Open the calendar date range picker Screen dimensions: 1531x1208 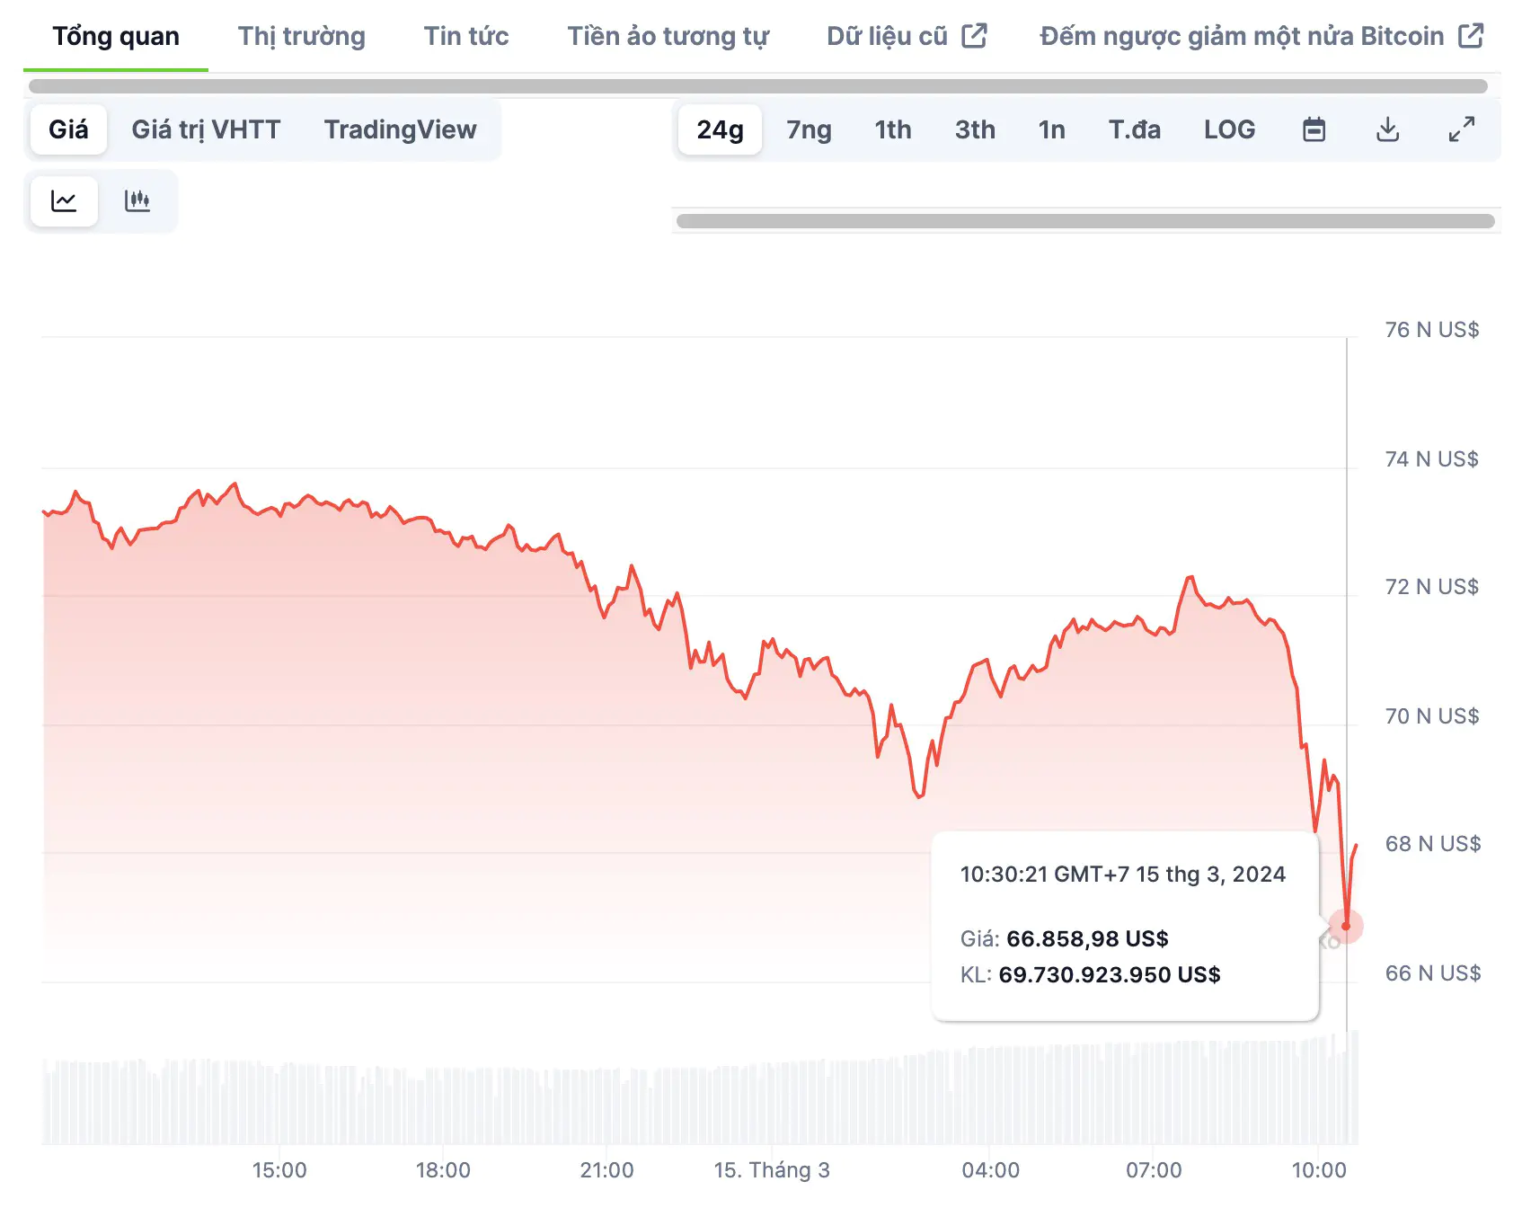[x=1314, y=129]
